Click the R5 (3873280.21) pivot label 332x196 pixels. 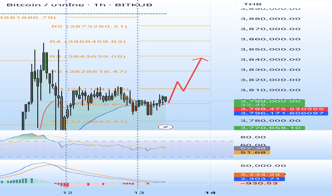point(89,26)
